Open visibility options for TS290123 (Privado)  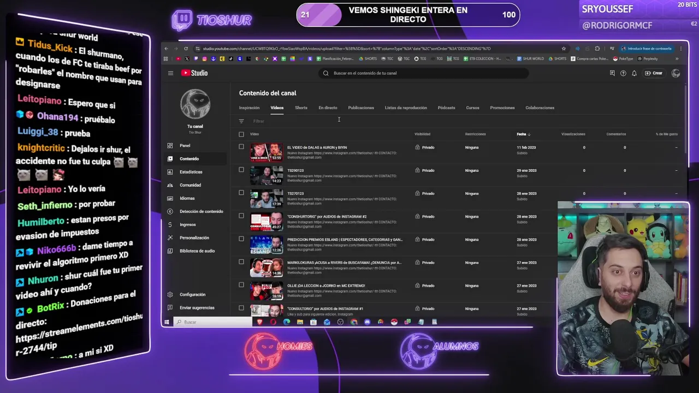(x=425, y=170)
